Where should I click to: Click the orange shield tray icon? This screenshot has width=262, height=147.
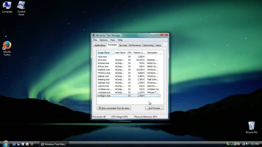tap(238, 144)
